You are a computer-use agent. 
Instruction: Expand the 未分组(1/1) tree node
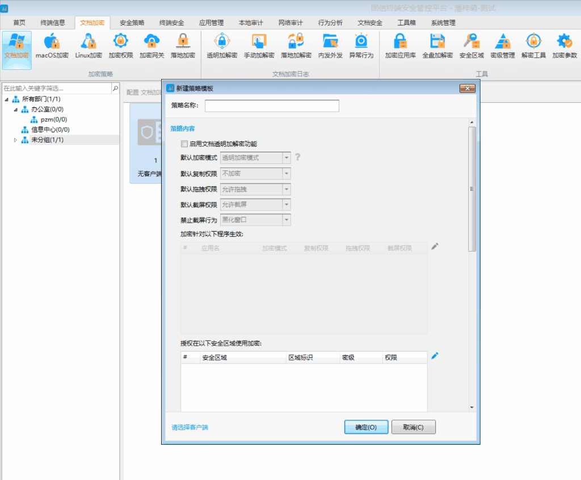[16, 140]
